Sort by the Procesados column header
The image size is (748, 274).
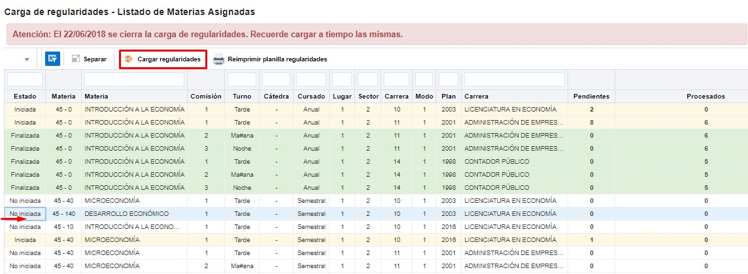point(705,96)
